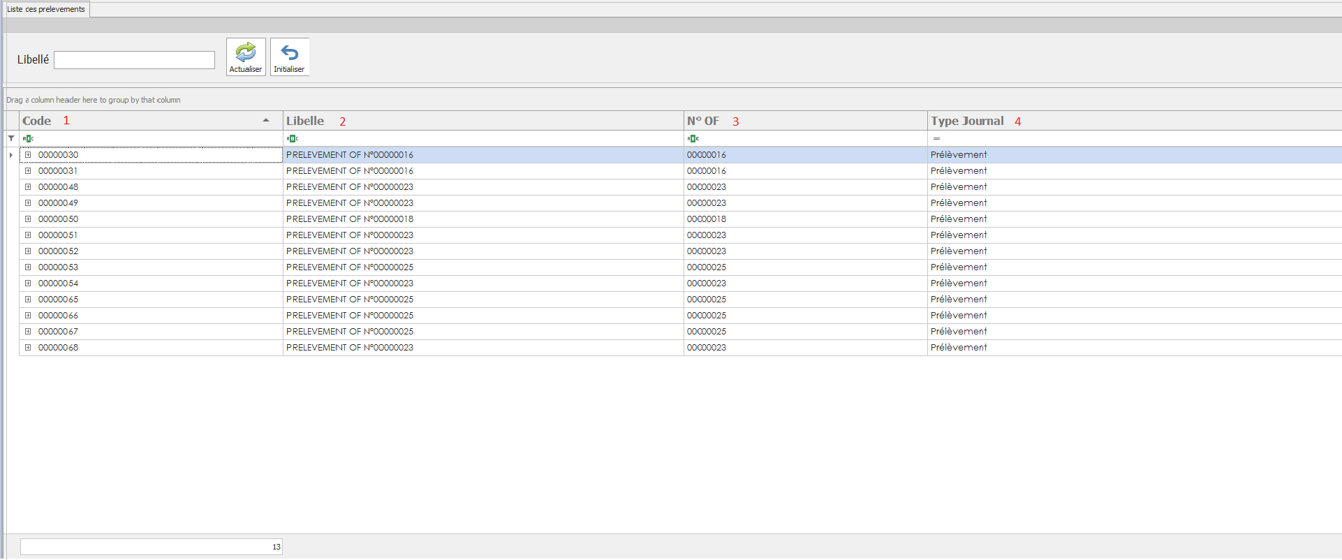This screenshot has height=560, width=1342.
Task: Expand the row with code 00000068
Action: 28,348
